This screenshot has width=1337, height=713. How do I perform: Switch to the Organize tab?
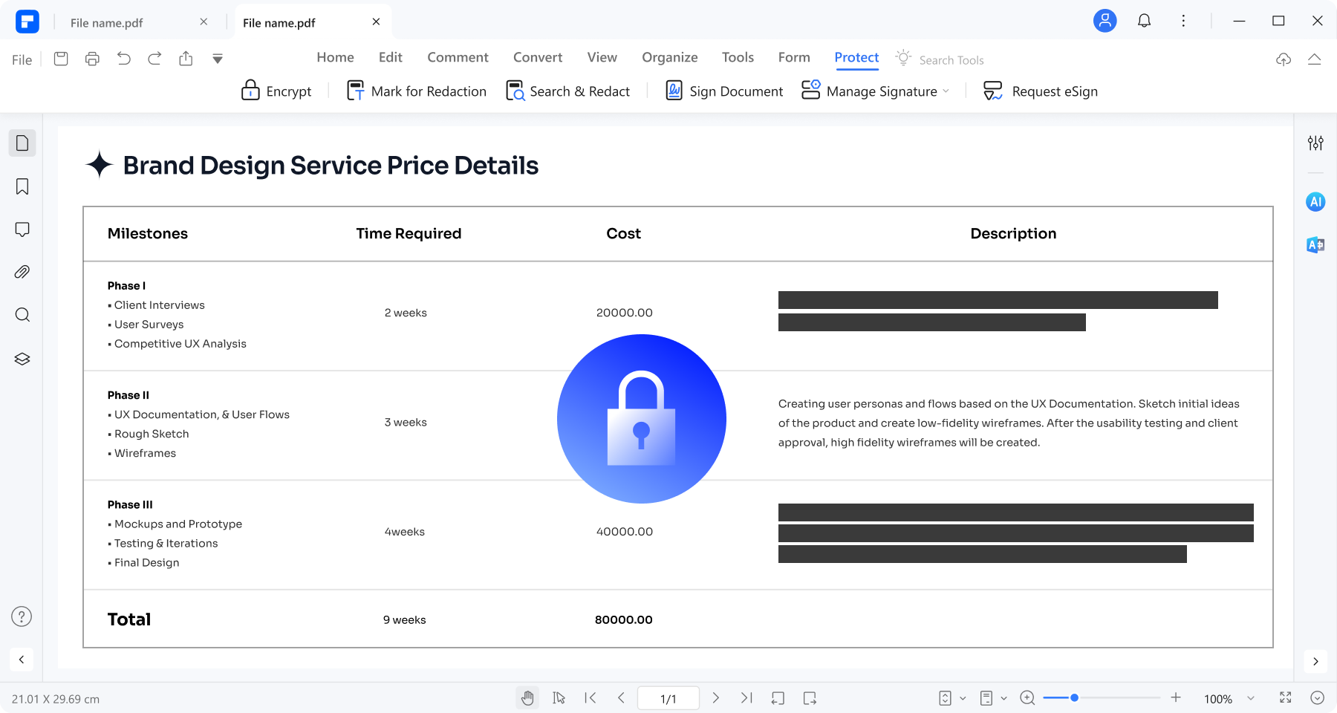pyautogui.click(x=669, y=57)
